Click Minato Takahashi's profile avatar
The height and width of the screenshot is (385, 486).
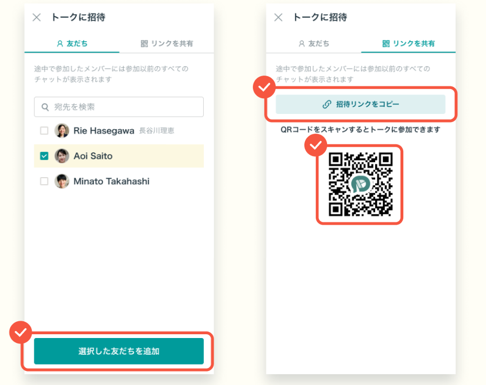tap(62, 181)
